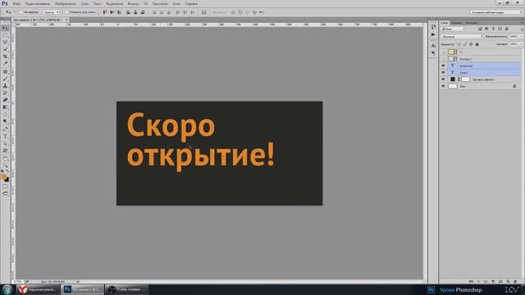
Task: Open the collapsed Paragraph panel icon
Action: click(433, 52)
